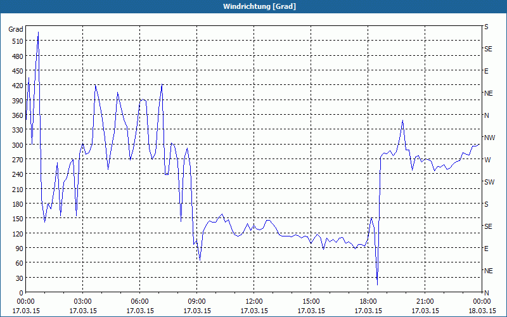Screen dimensions: 507x317
Task: Click the 17.03.15 date under 12:00
Action: 254,311
